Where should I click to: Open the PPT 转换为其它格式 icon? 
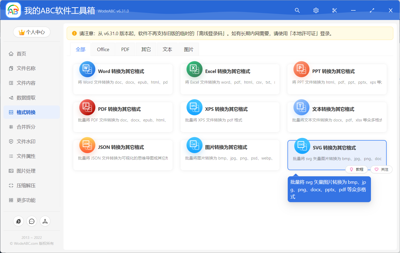[x=301, y=69]
